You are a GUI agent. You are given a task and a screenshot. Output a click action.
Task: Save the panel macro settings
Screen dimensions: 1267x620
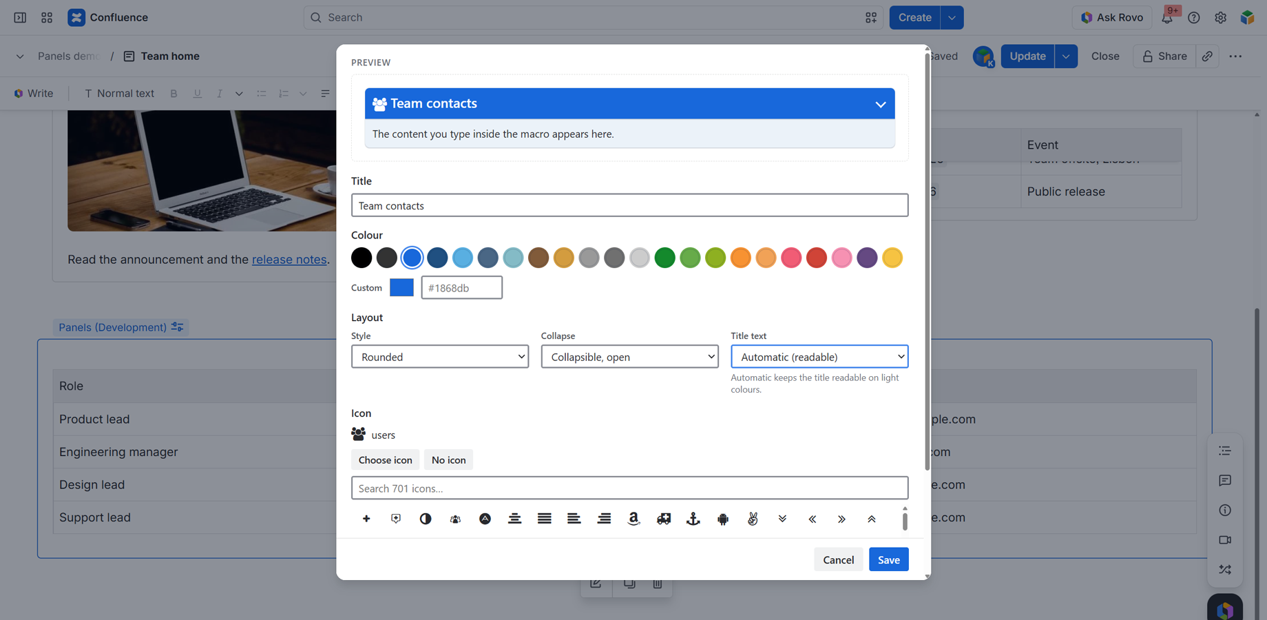pos(888,559)
